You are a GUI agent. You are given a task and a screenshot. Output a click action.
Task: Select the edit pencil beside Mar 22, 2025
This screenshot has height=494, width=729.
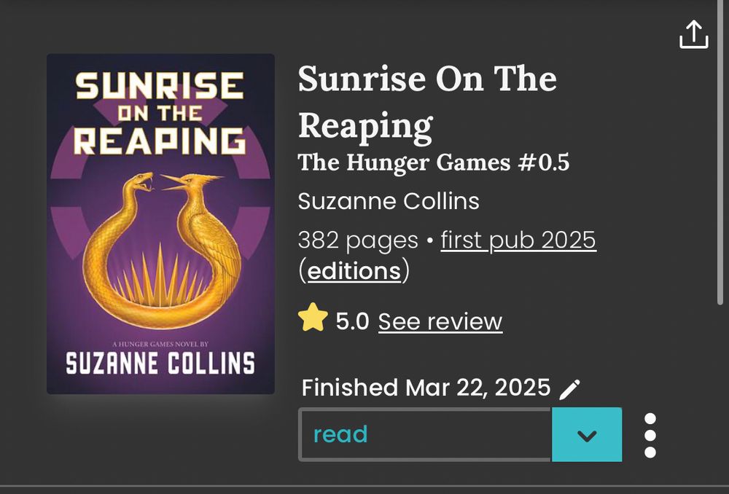point(571,388)
